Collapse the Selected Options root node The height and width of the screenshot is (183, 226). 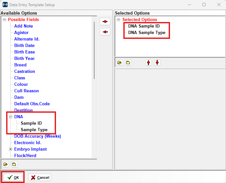click(119, 20)
